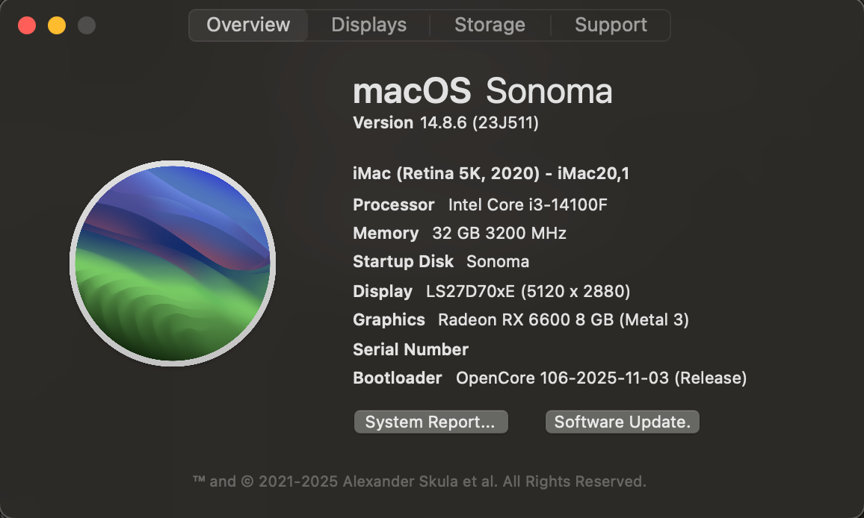Image resolution: width=864 pixels, height=518 pixels.
Task: Click the Version 14.8.6 build text
Action: pos(445,122)
